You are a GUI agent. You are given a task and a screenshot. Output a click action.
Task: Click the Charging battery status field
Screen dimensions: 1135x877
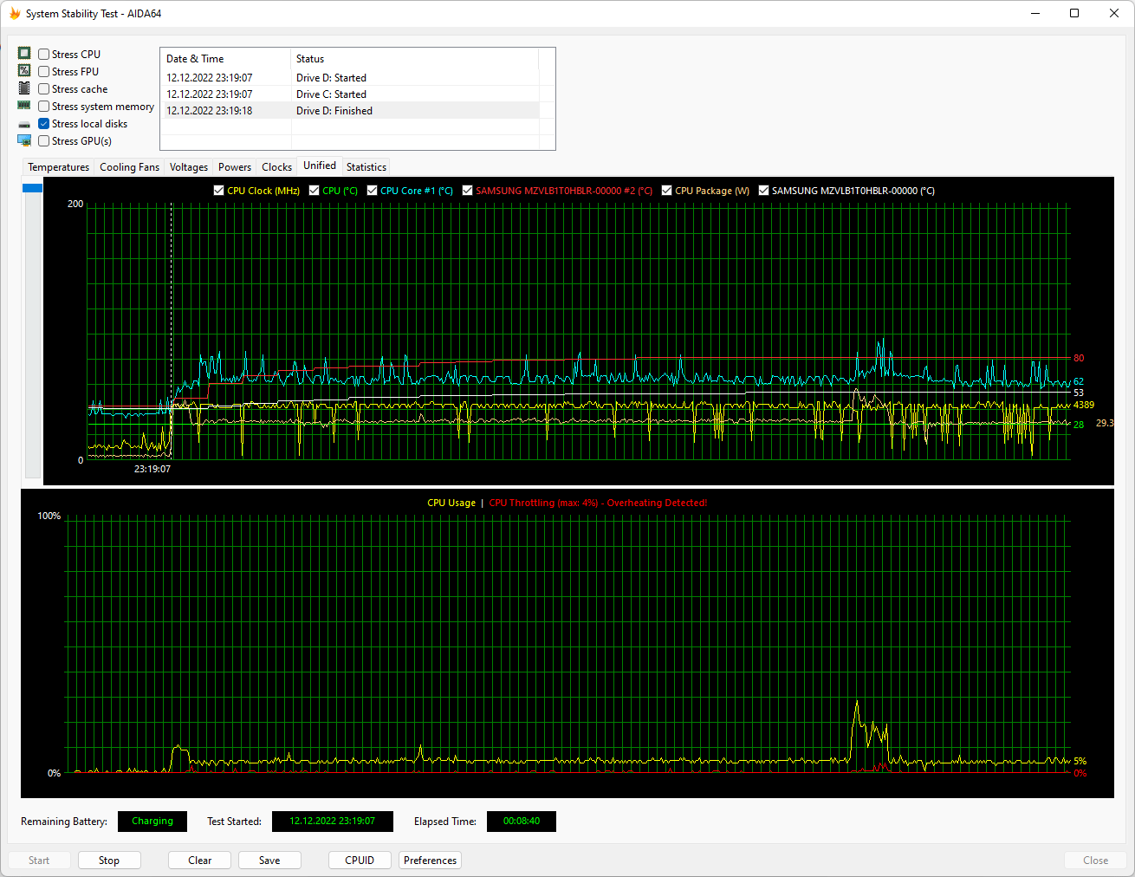[x=152, y=822]
